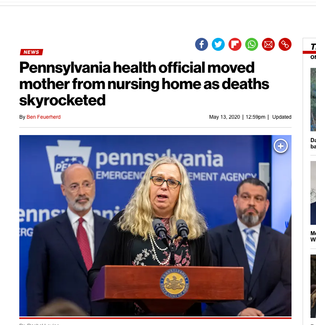This screenshot has height=325, width=316.
Task: Open the Pennsylvania health official headline
Action: (144, 84)
